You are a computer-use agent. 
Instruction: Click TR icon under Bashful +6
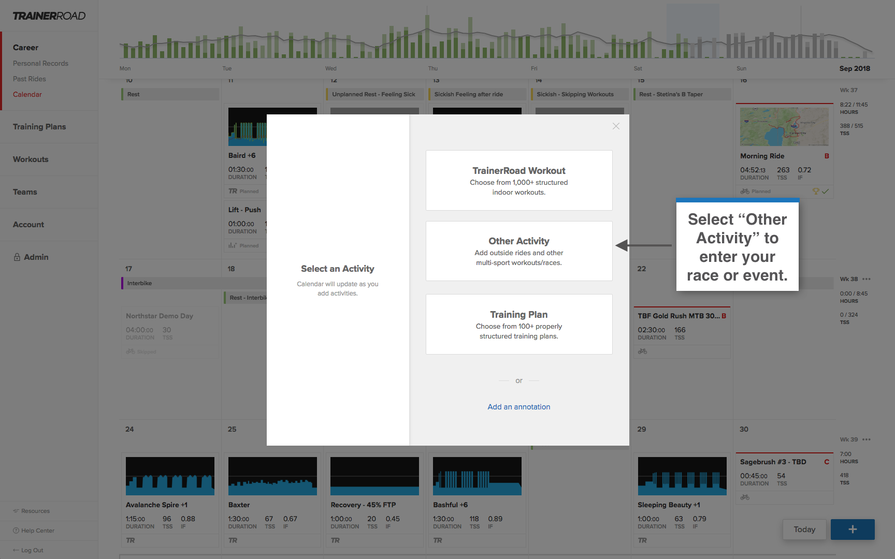[438, 540]
